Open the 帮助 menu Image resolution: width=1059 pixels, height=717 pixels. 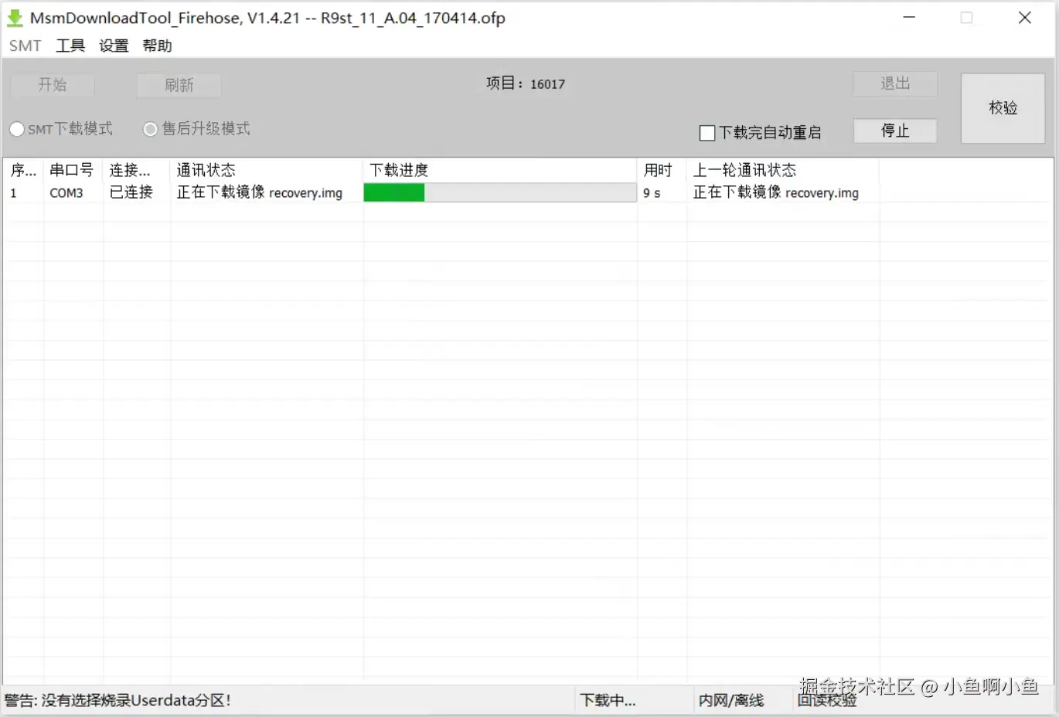click(x=157, y=46)
